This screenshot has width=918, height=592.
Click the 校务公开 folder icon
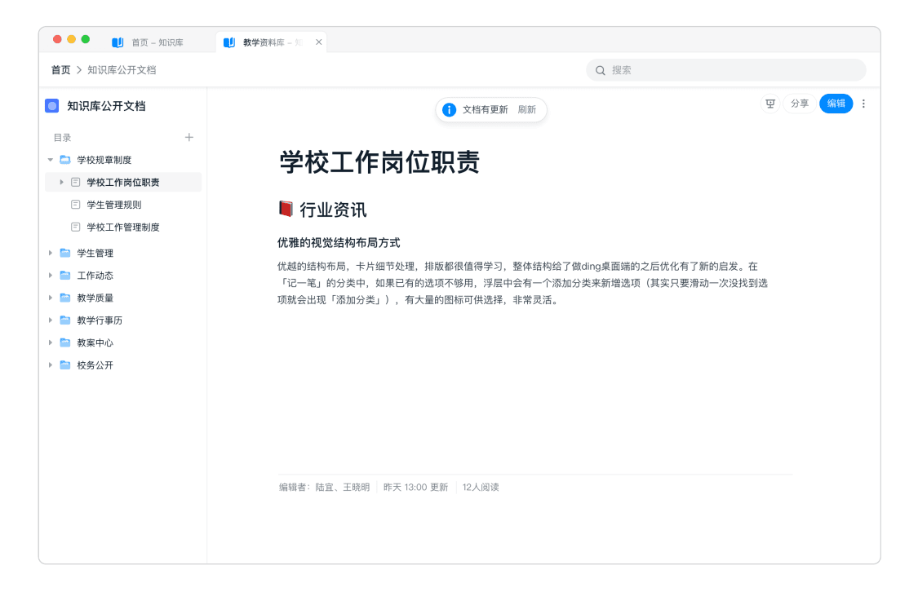[x=65, y=365]
